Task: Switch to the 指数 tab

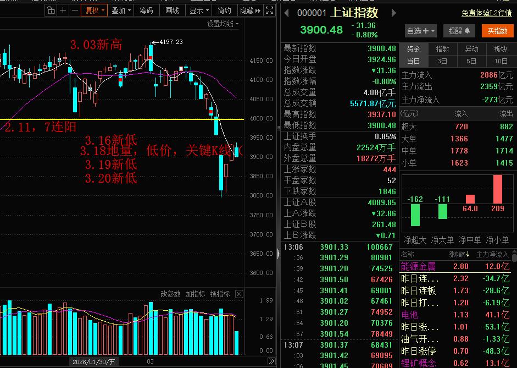Action: tap(443, 49)
